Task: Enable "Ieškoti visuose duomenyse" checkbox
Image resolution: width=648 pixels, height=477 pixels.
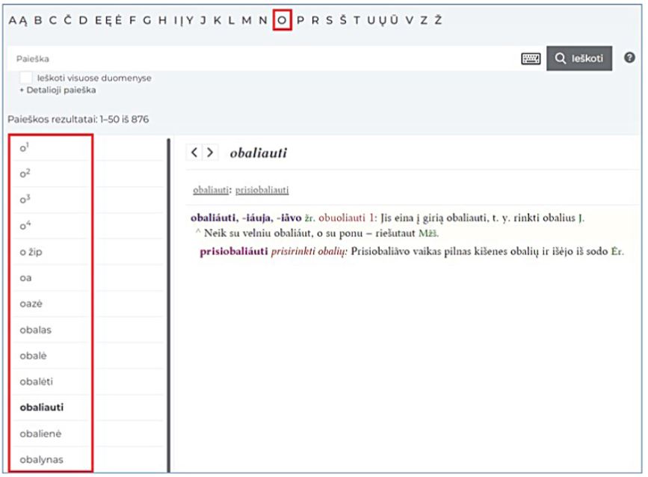Action: [26, 78]
